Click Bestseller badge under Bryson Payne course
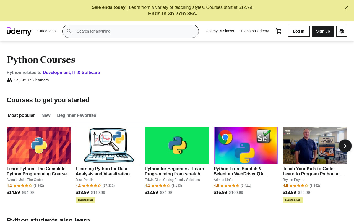This screenshot has width=354, height=221. (293, 200)
